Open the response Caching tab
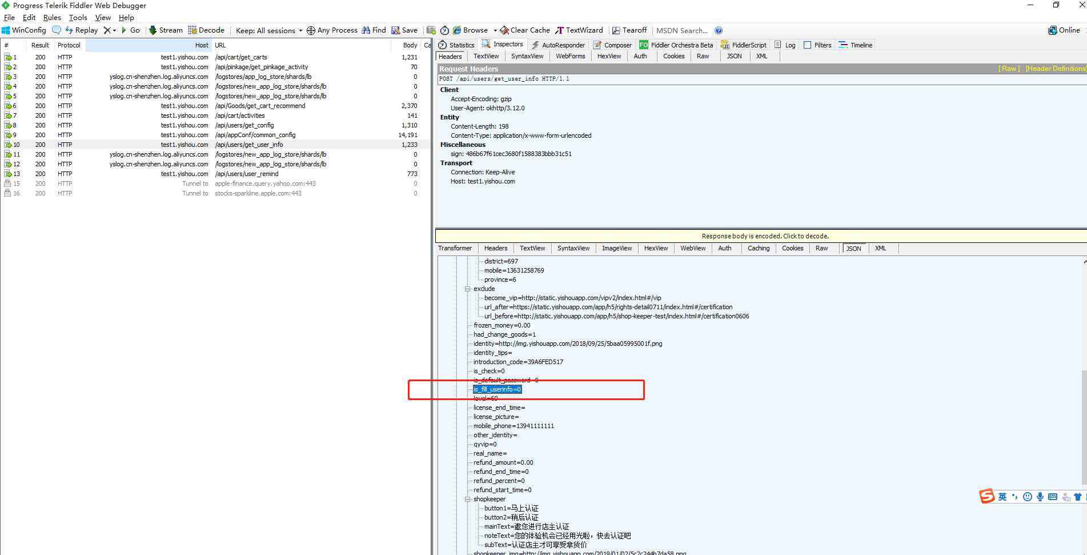 click(x=759, y=248)
